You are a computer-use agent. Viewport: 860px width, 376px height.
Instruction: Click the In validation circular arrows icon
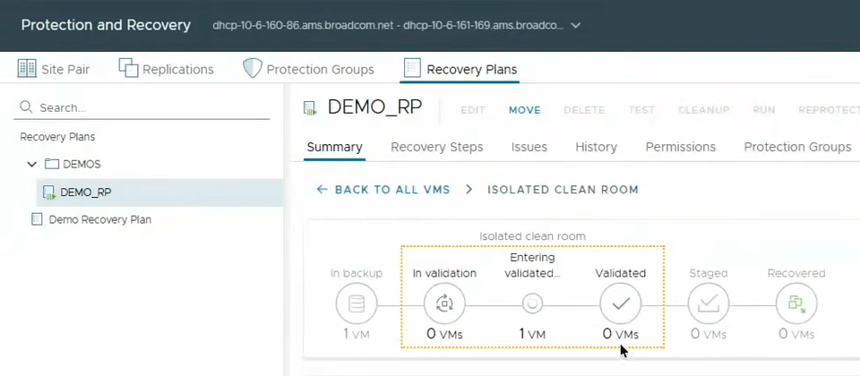444,303
